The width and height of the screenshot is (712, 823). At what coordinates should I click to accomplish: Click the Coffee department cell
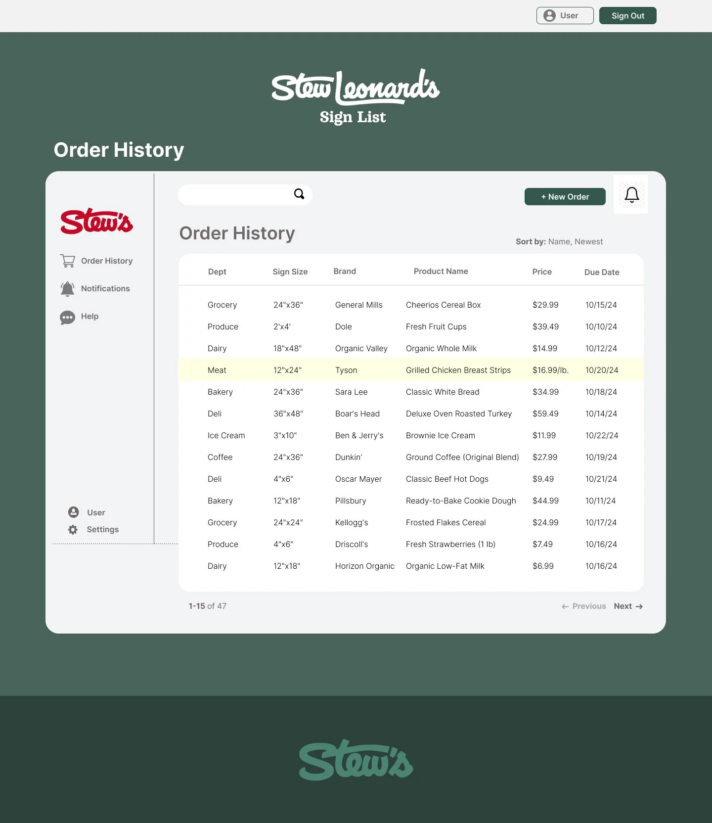click(x=220, y=457)
